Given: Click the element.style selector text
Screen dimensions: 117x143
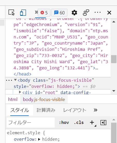Looking at the screenshot, I should click(x=24, y=133).
